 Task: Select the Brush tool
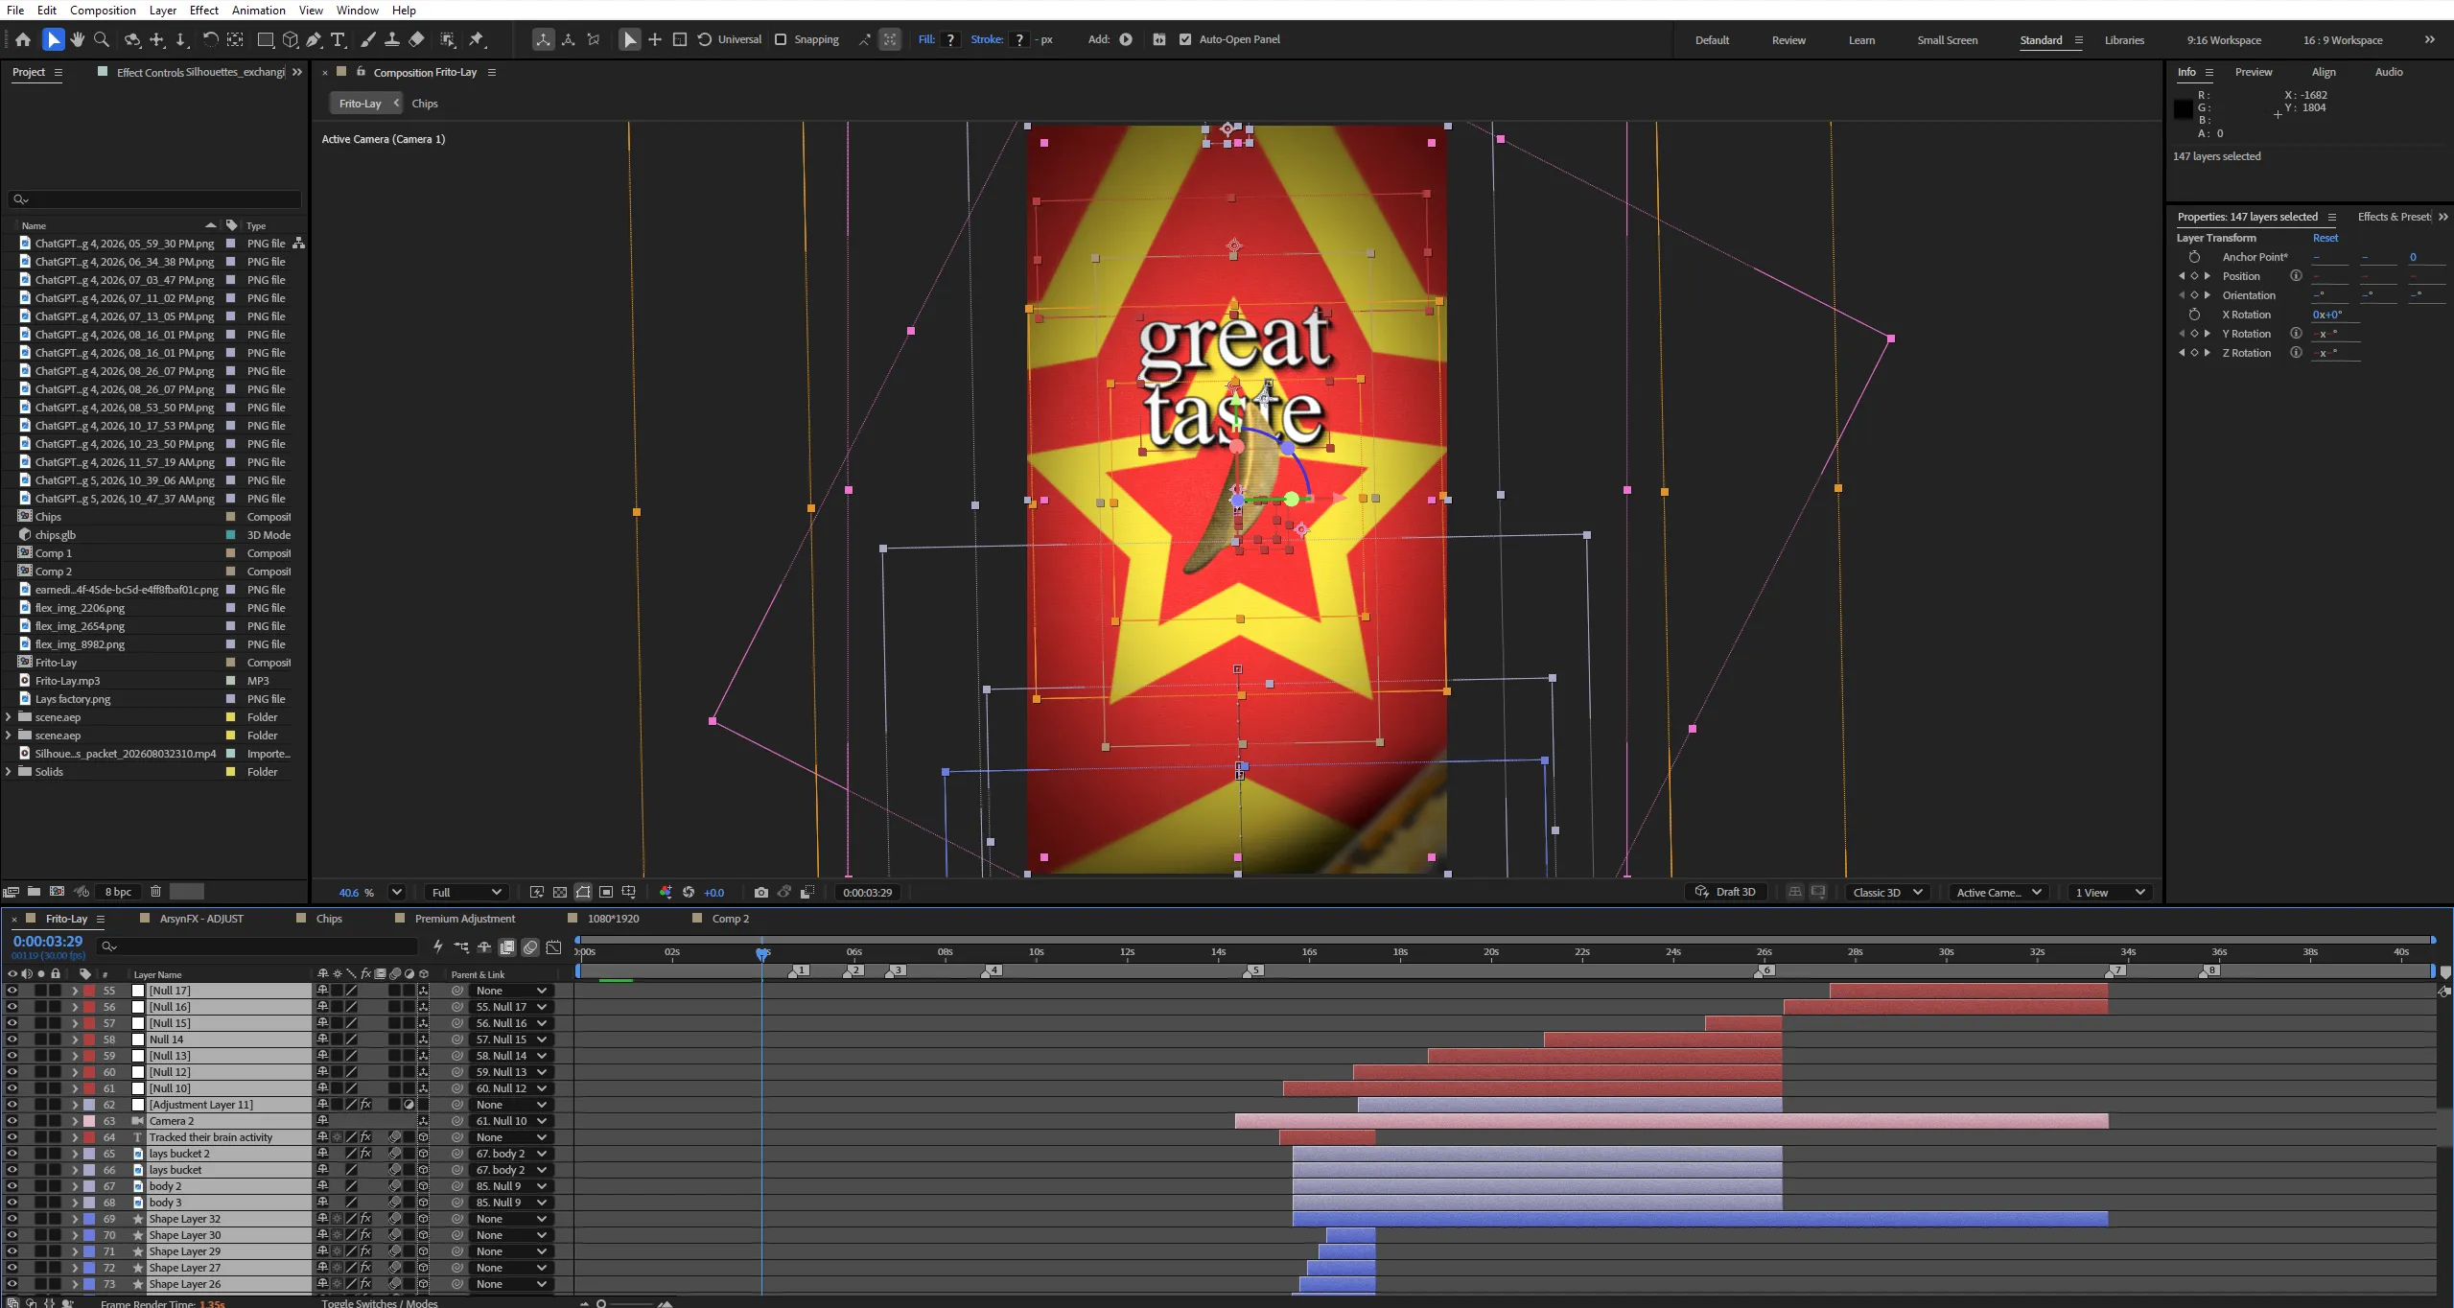coord(368,39)
